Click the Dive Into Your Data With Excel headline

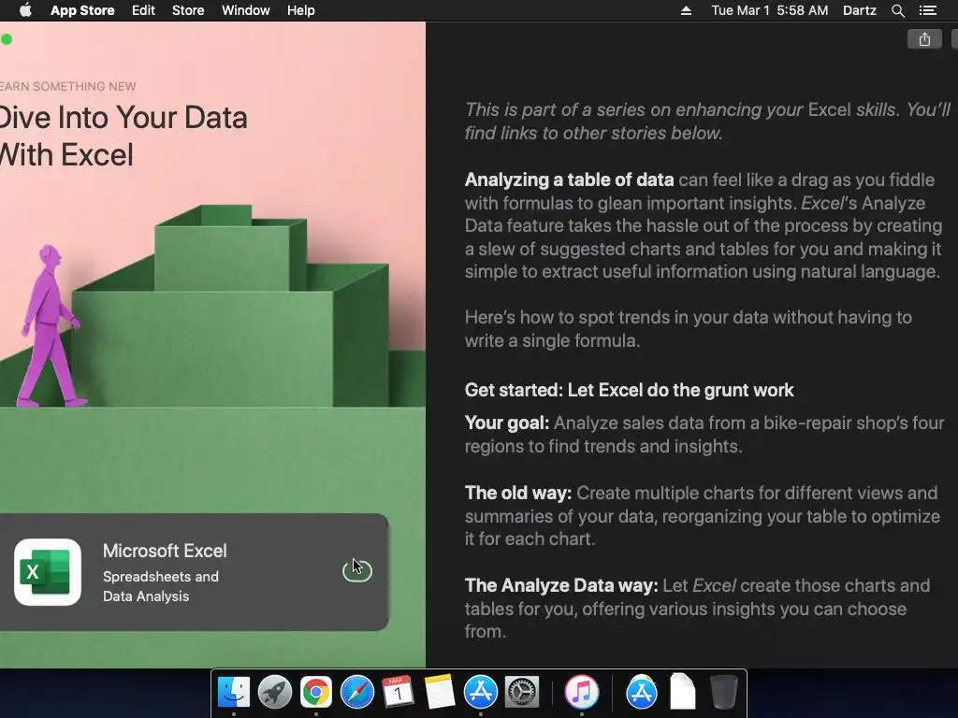pos(123,136)
